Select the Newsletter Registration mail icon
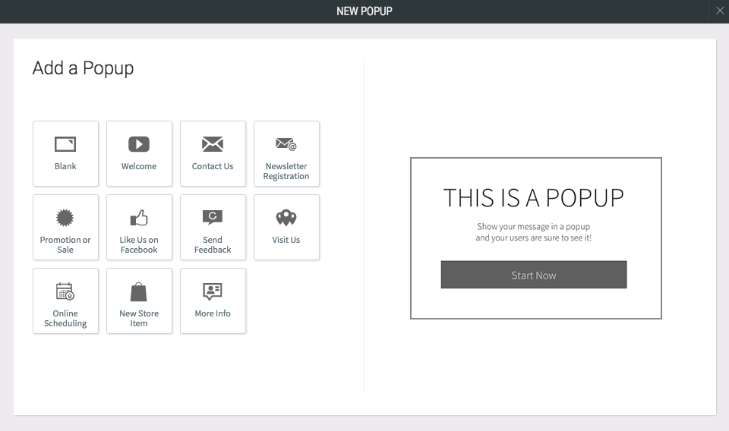 click(286, 144)
